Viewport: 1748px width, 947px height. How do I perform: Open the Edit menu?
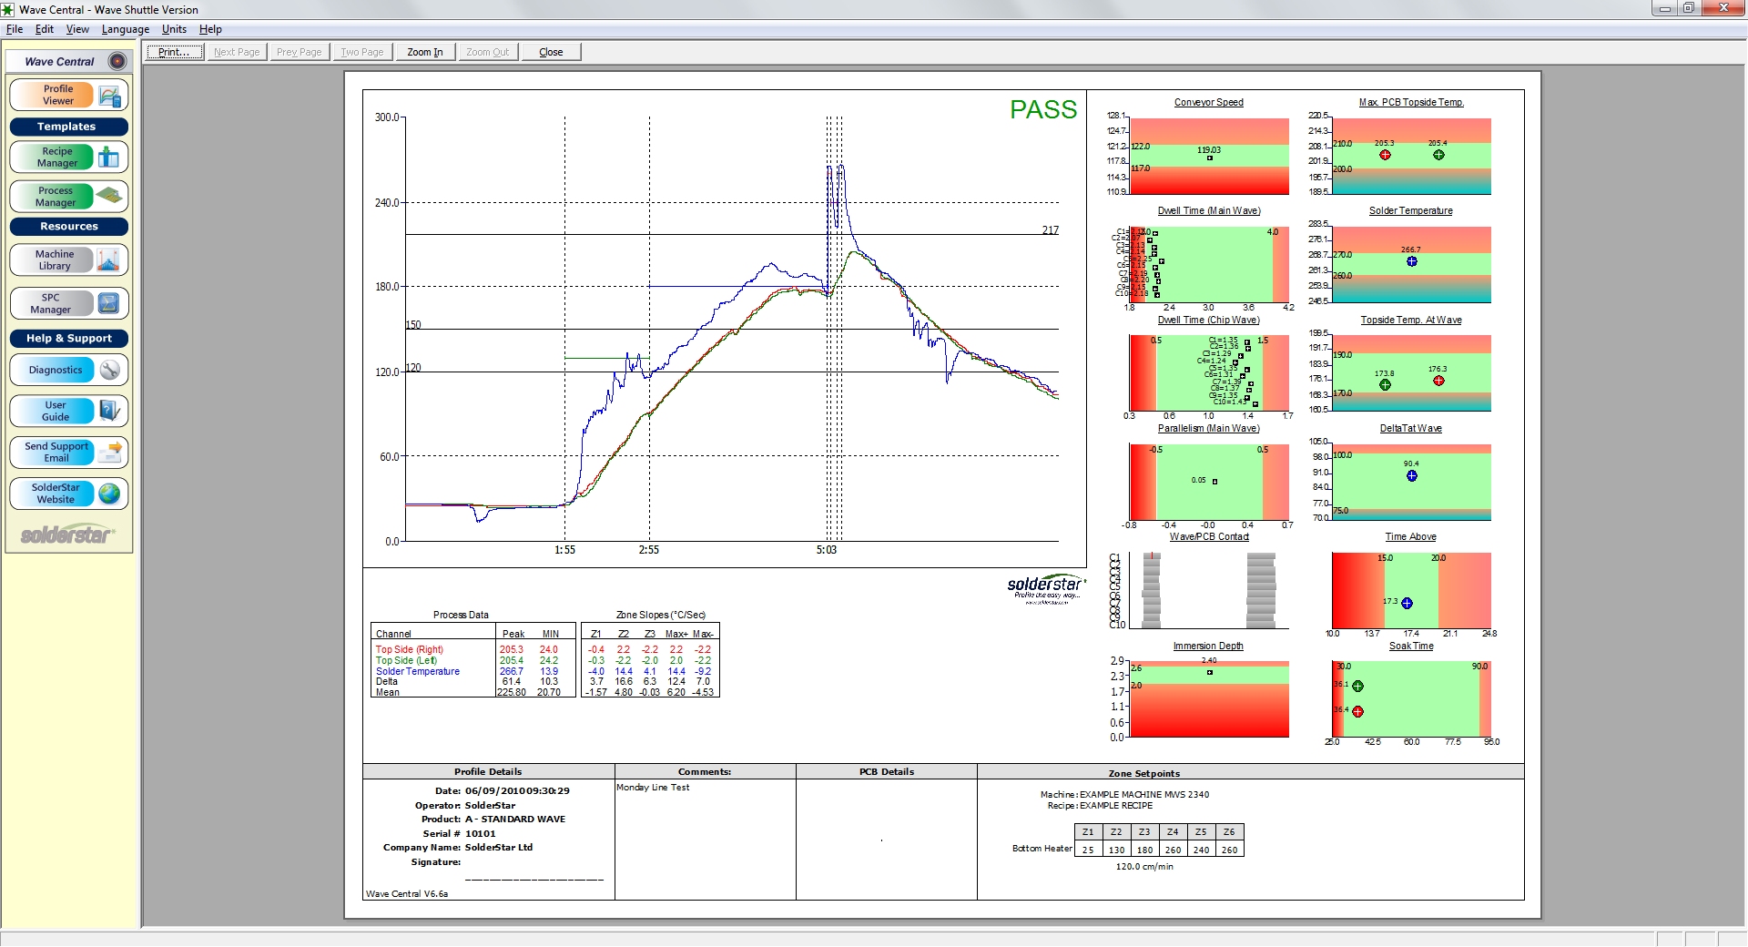coord(45,29)
